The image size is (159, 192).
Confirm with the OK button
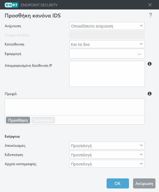point(118,183)
